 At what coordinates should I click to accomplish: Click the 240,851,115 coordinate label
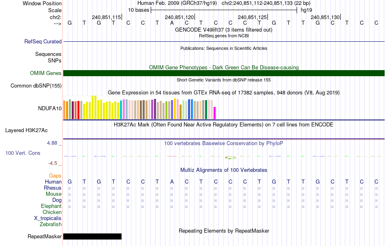tap(106, 17)
